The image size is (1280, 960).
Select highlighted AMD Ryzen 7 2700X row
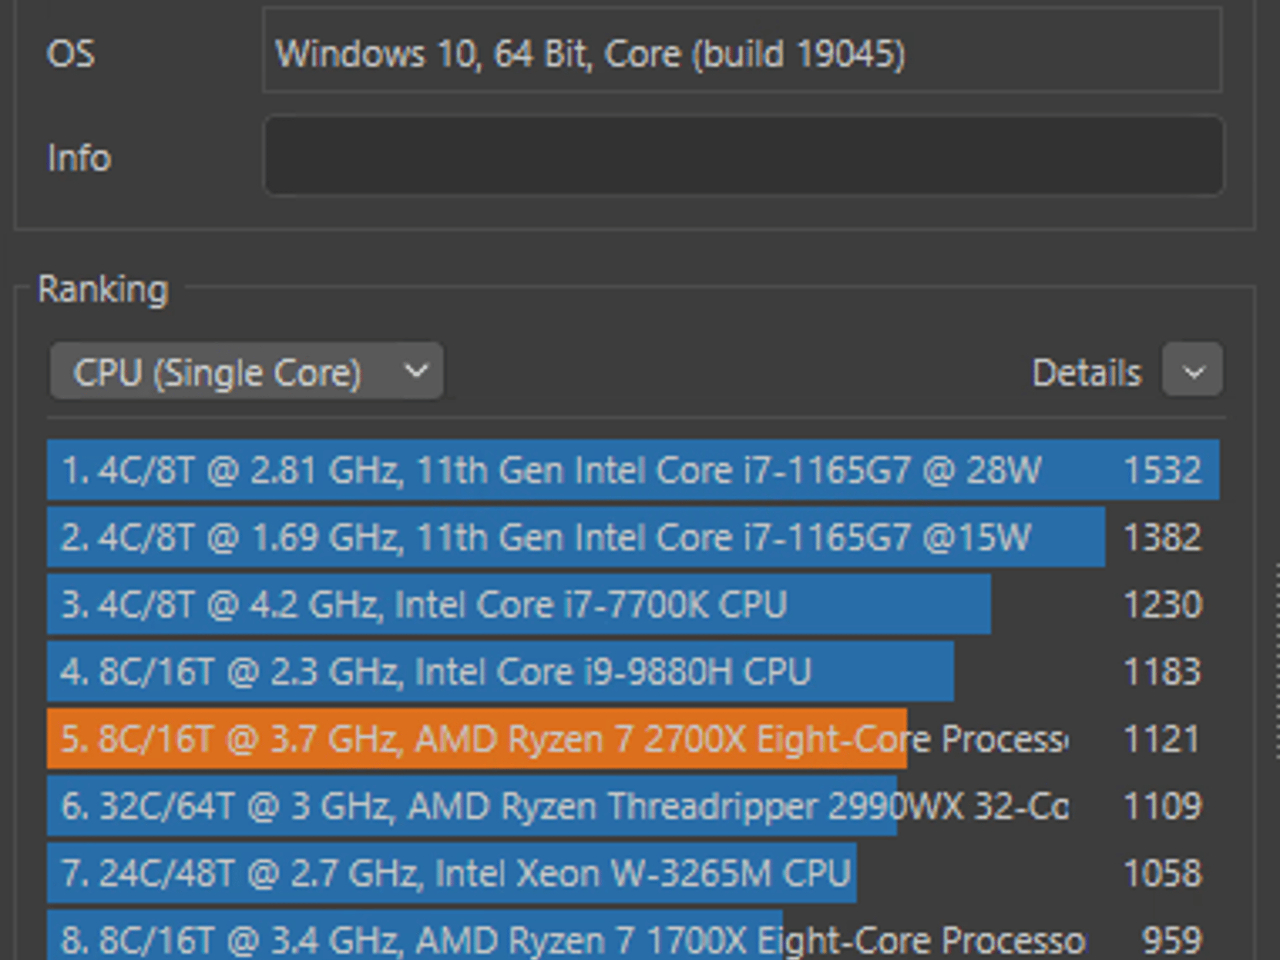coord(633,739)
